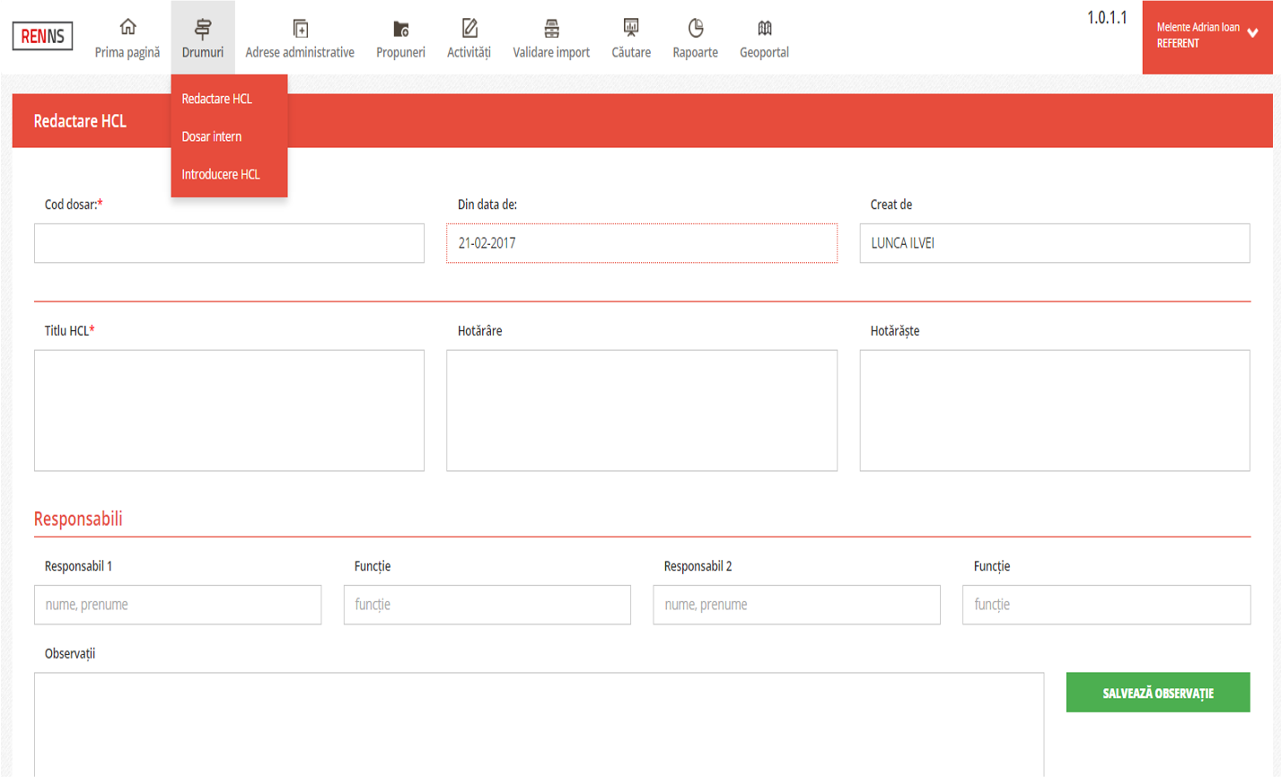
Task: Focus the Responsabil 1 name field
Action: [x=178, y=605]
